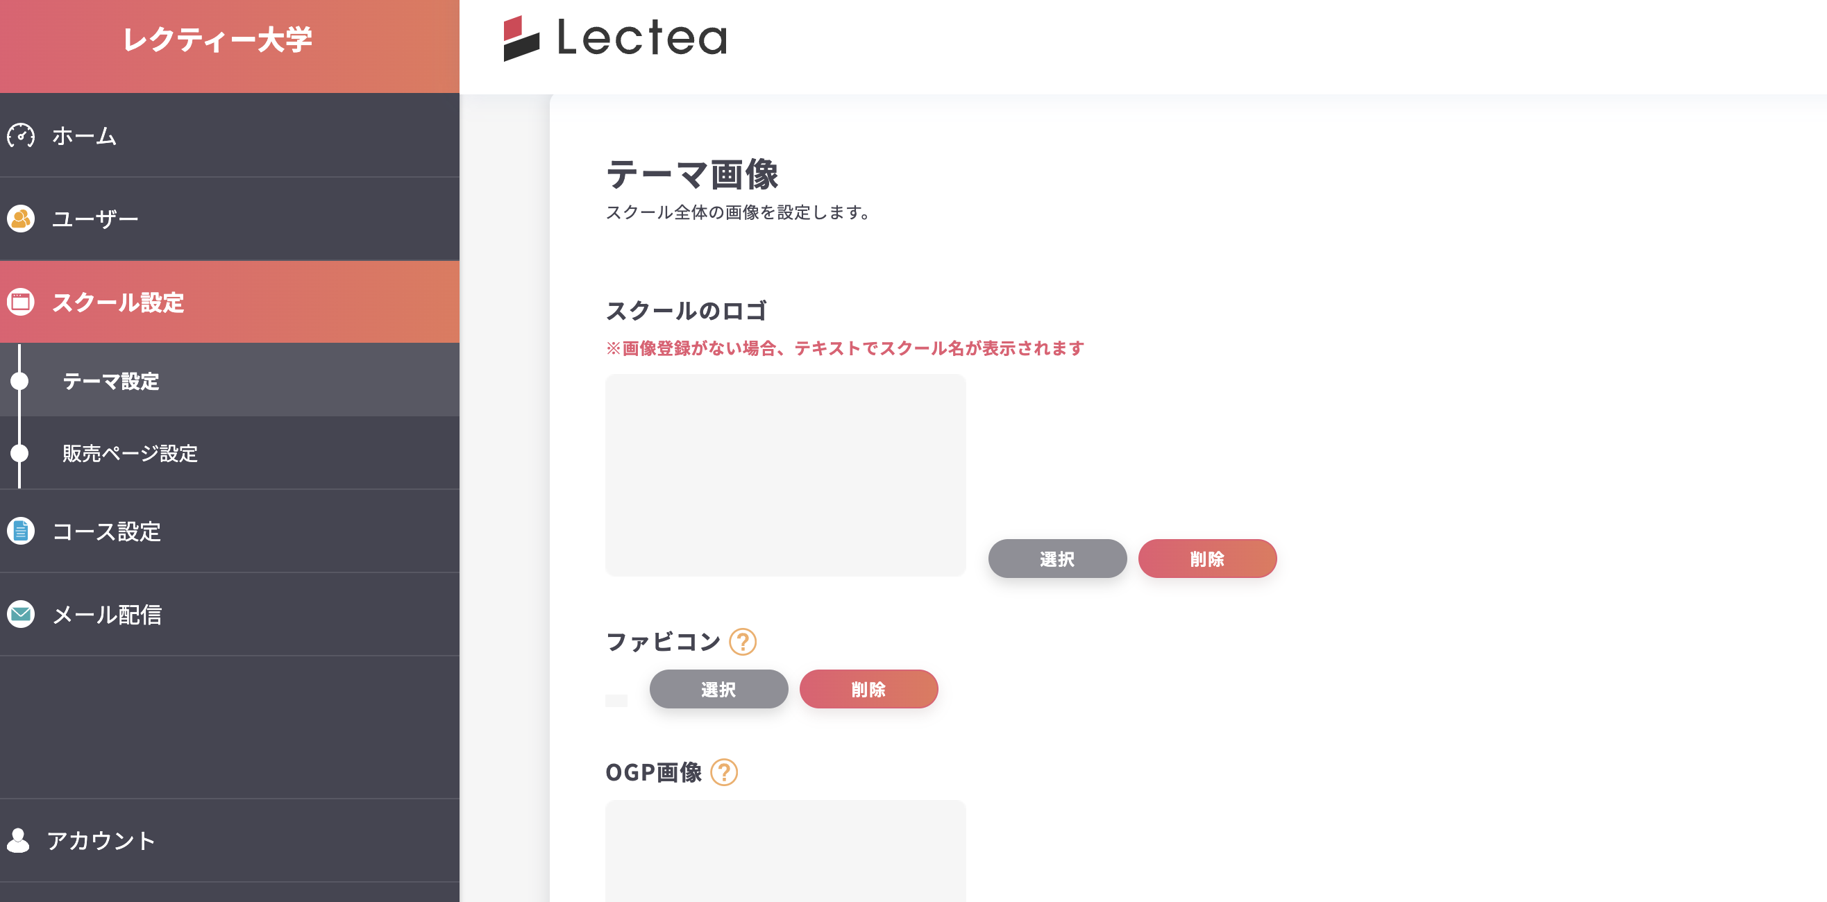The width and height of the screenshot is (1827, 902).
Task: Click the school logo image placeholder
Action: click(785, 475)
